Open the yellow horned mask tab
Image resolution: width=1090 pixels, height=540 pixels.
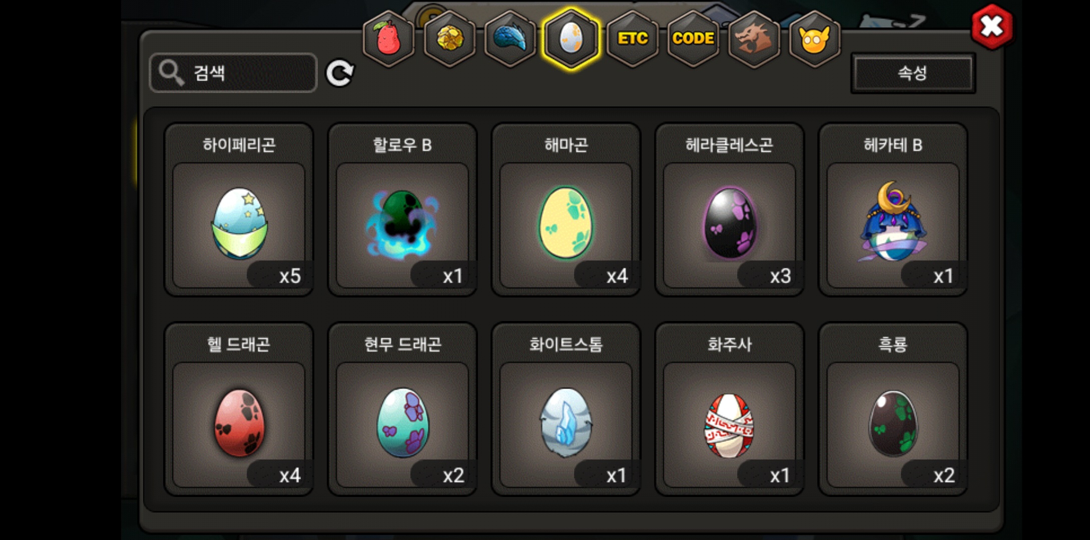[814, 39]
